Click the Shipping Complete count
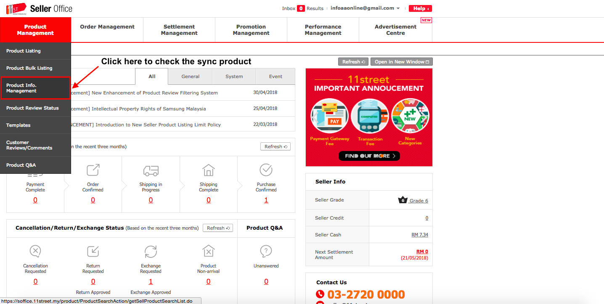 tap(209, 200)
